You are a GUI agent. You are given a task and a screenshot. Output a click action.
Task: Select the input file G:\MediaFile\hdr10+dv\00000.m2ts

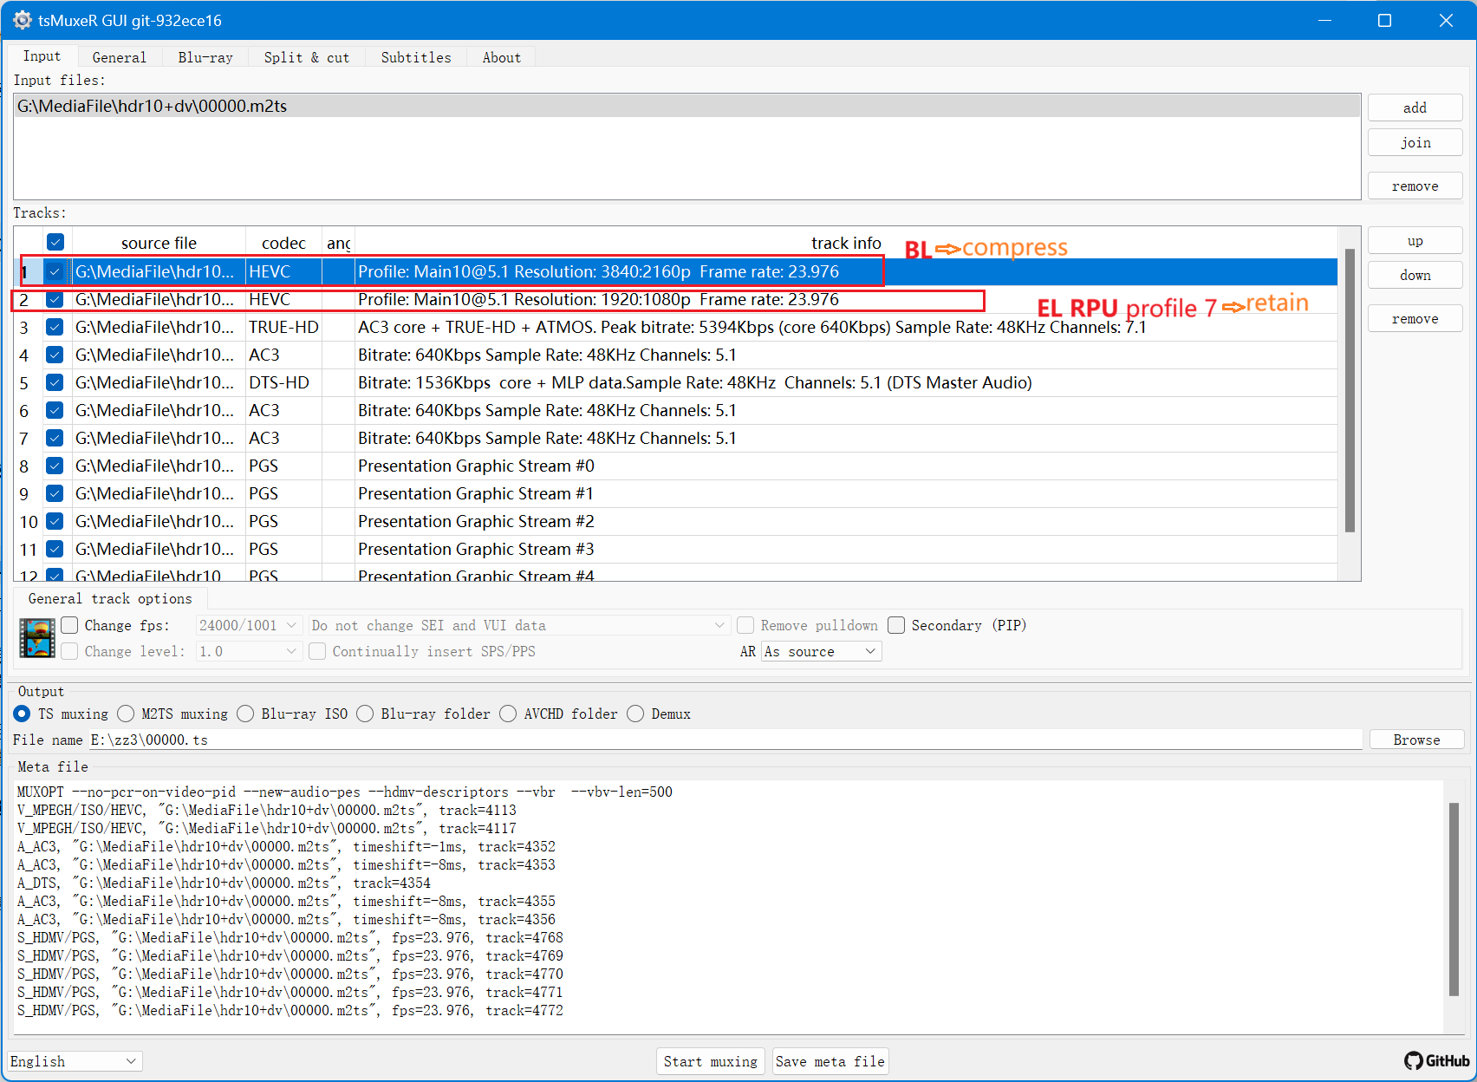(686, 106)
